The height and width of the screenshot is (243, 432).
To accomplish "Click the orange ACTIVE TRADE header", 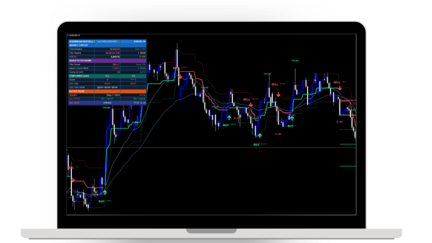I will (x=107, y=91).
